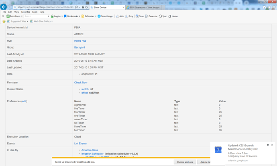Close the RoboForm toolbar with the X
This screenshot has width=277, height=166.
tap(3, 16)
